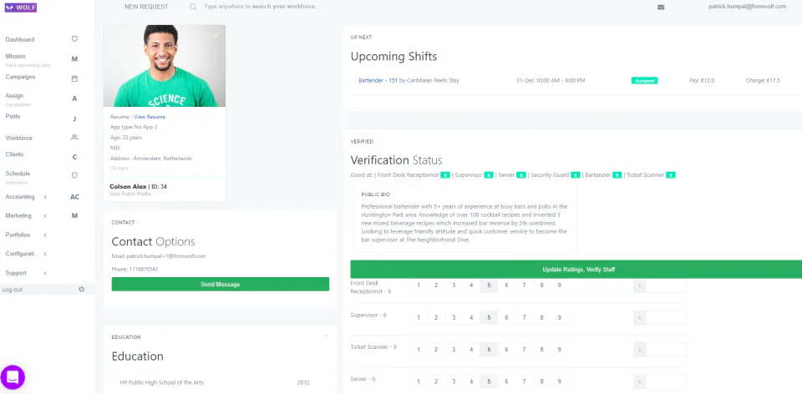Image resolution: width=802 pixels, height=394 pixels.
Task: Open the View Resume link
Action: coord(150,117)
